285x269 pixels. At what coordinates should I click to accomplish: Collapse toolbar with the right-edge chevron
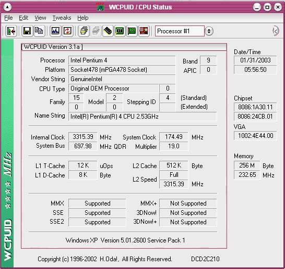point(276,31)
